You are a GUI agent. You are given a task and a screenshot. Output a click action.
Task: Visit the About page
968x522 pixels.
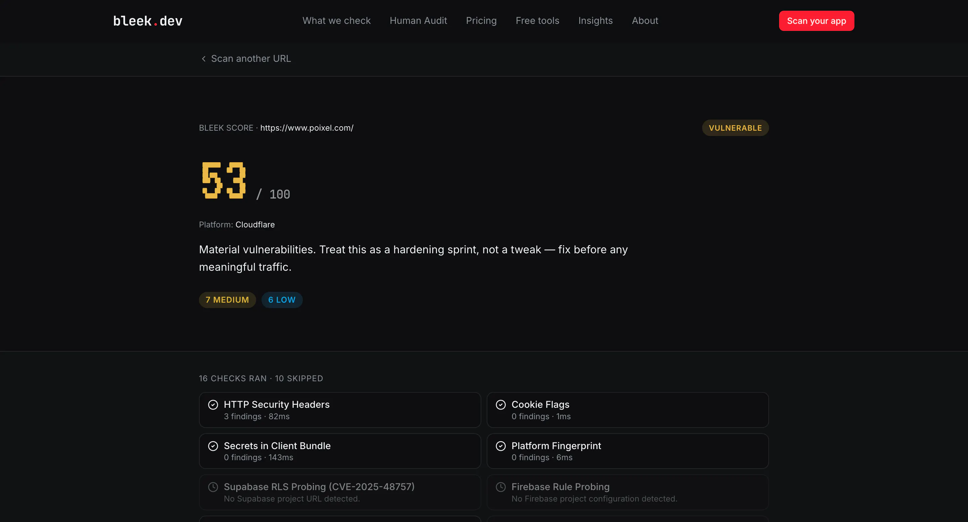[x=645, y=20]
